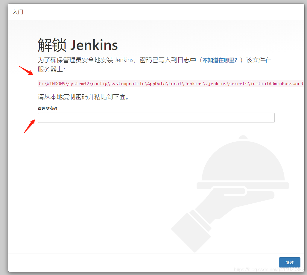307x275 pixels.
Task: Click the 继续 continue button
Action: point(289,262)
